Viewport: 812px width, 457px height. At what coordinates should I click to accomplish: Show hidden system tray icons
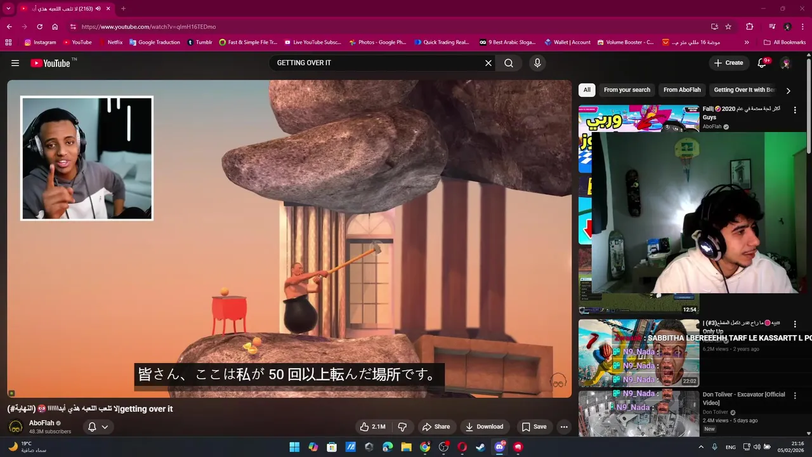700,447
